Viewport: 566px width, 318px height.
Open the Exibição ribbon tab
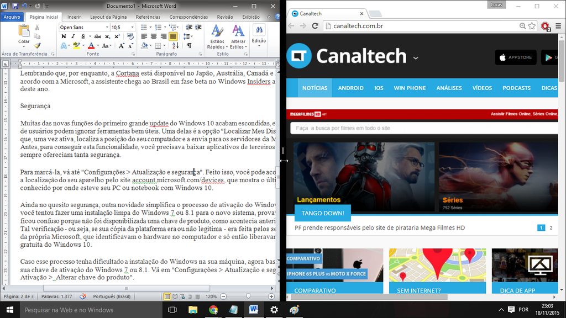tap(251, 17)
